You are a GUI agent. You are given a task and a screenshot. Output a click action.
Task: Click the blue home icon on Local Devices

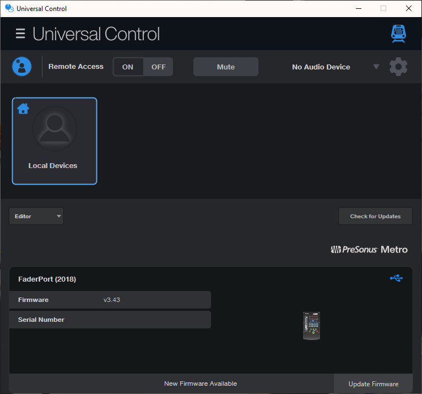tap(23, 109)
